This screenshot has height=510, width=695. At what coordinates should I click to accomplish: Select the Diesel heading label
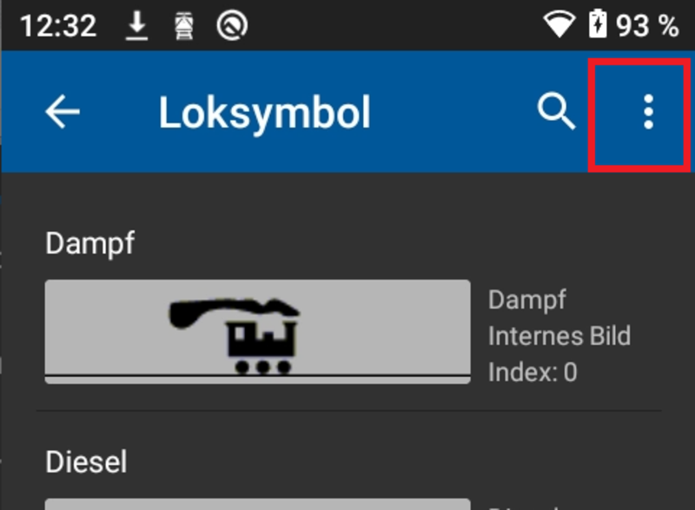click(x=86, y=461)
